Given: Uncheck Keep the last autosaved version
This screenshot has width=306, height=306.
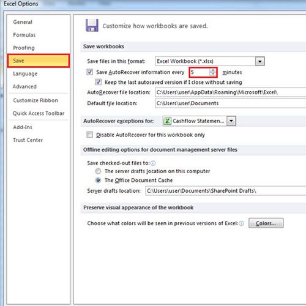Looking at the screenshot, I should (x=99, y=82).
